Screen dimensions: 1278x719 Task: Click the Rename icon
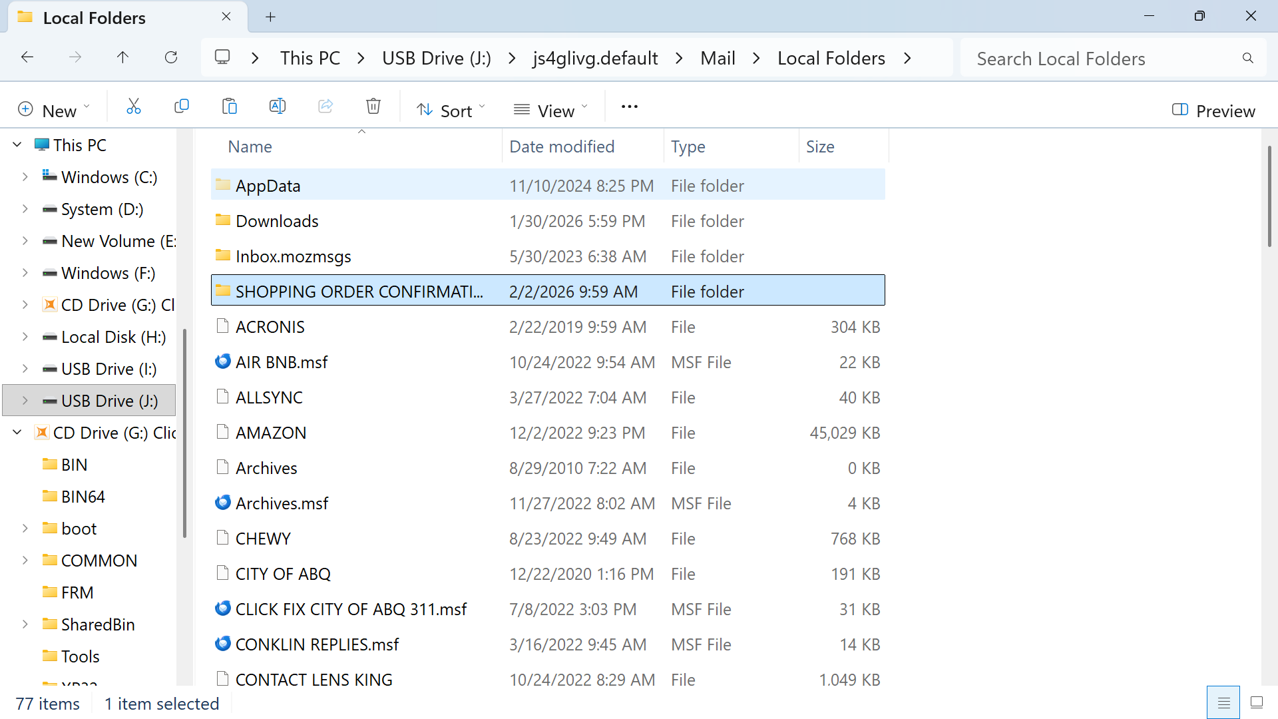pos(278,107)
